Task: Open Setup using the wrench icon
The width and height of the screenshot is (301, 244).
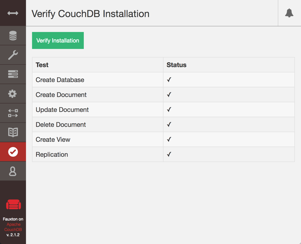Action: (13, 55)
